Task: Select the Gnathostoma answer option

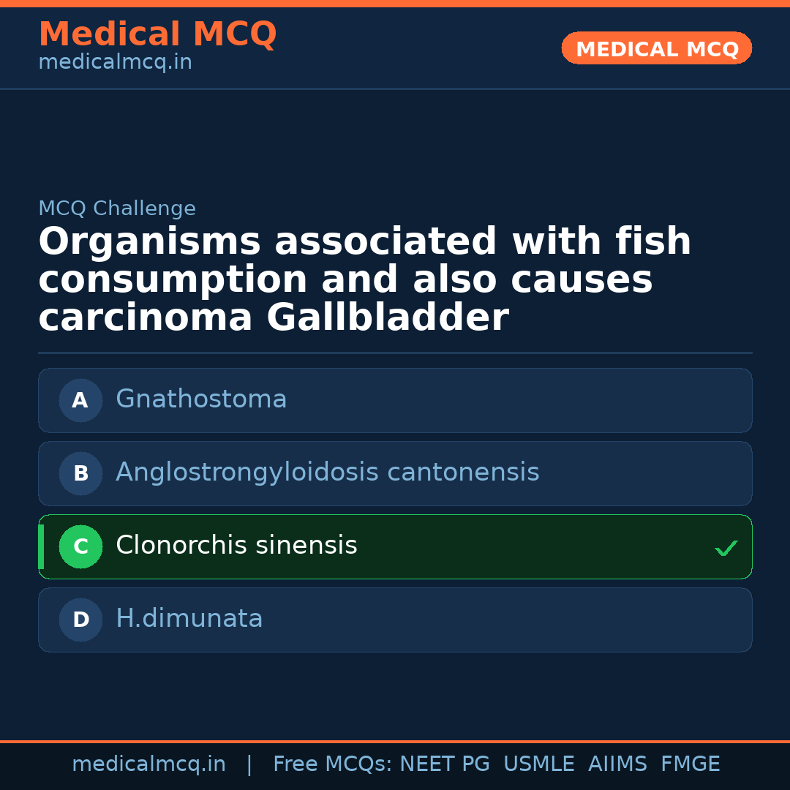Action: pyautogui.click(x=201, y=399)
